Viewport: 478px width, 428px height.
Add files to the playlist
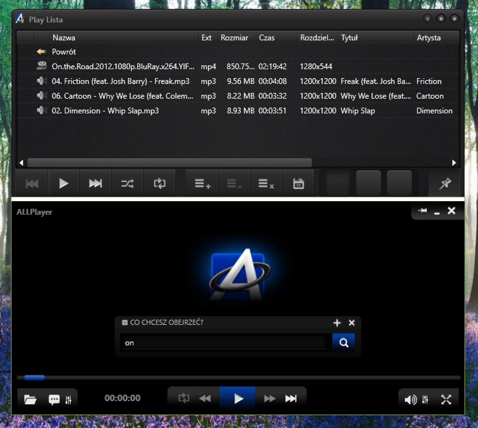(202, 184)
